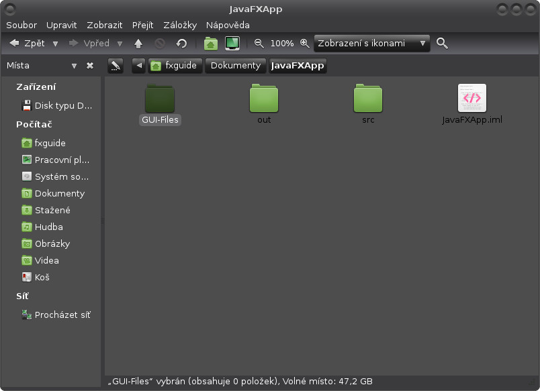Zoom in with the plus magnifier
540x391 pixels.
pos(305,44)
